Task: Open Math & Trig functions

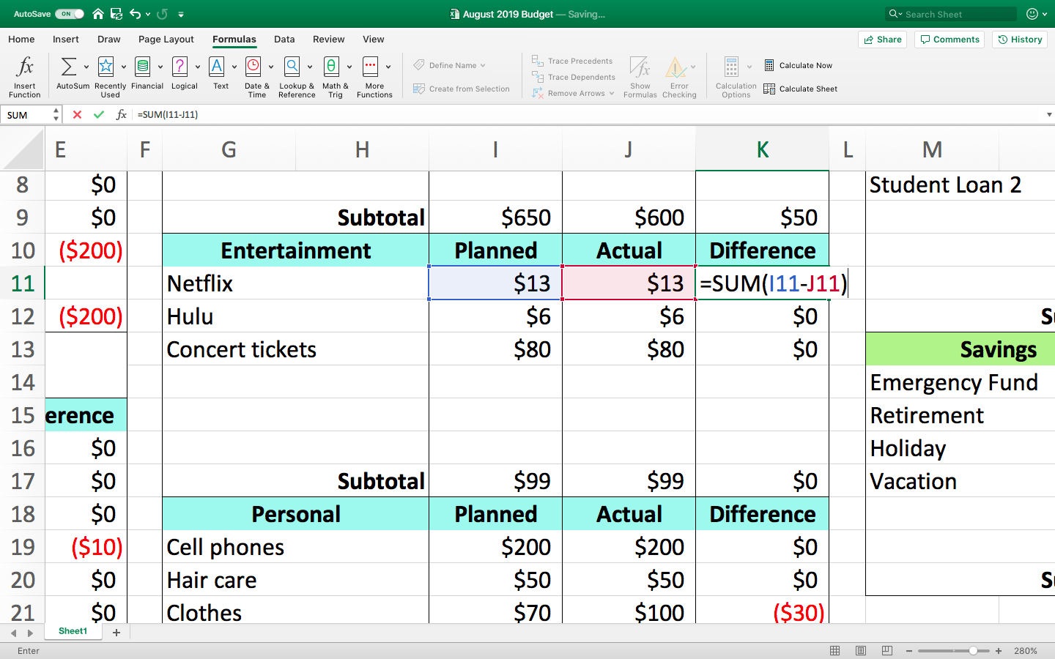Action: click(331, 67)
